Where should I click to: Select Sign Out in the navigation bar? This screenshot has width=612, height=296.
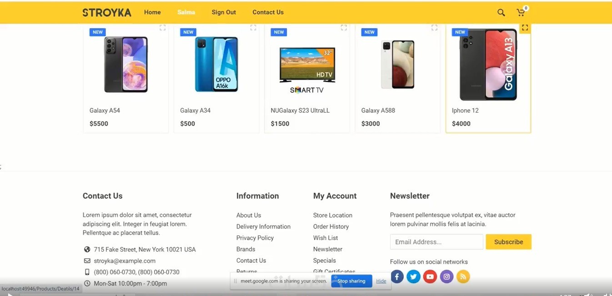[x=224, y=12]
